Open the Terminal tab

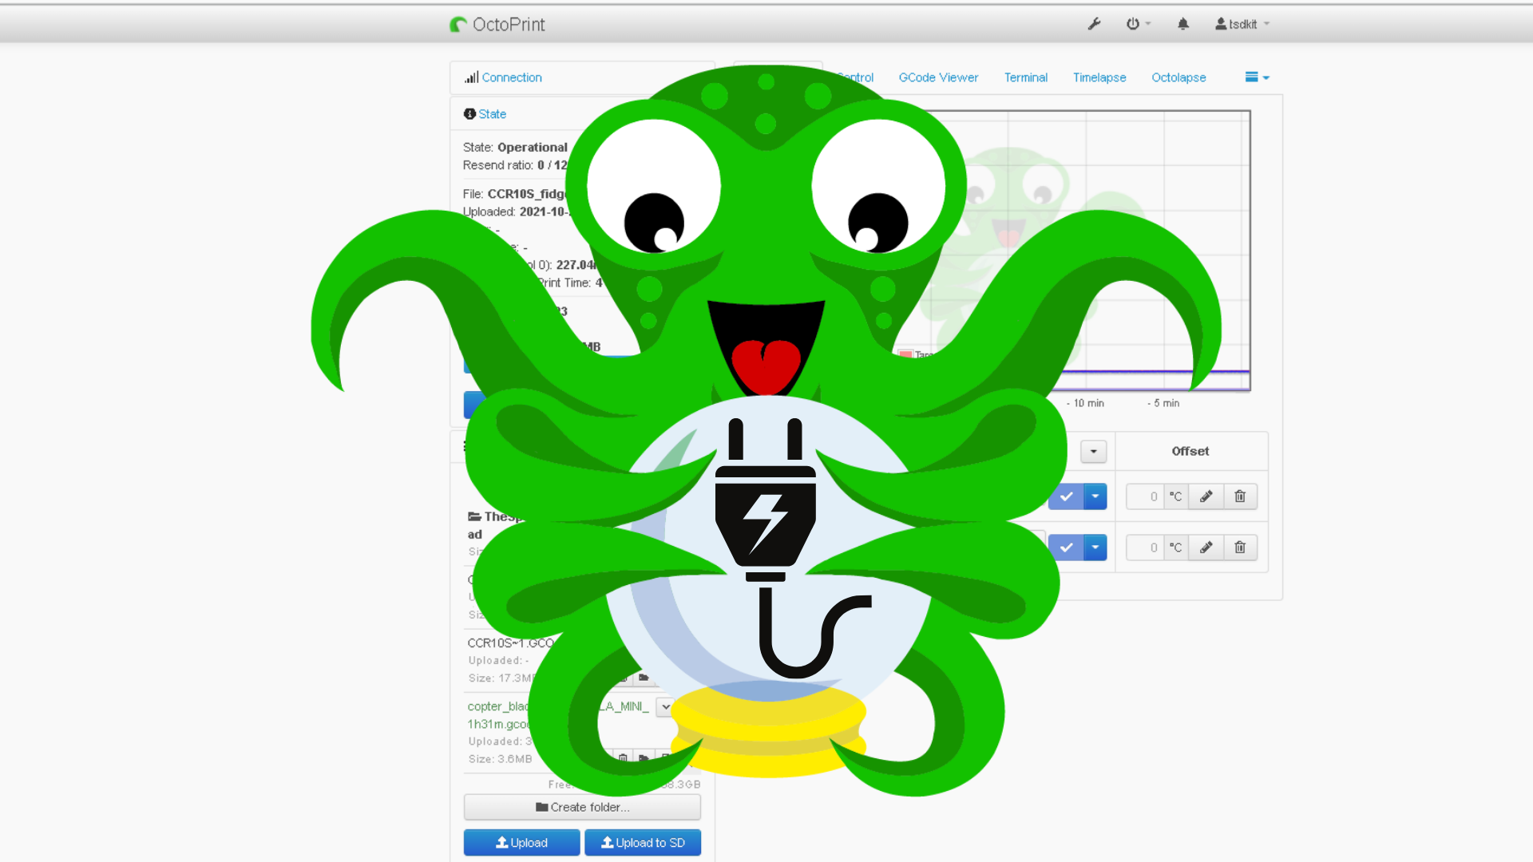1026,77
